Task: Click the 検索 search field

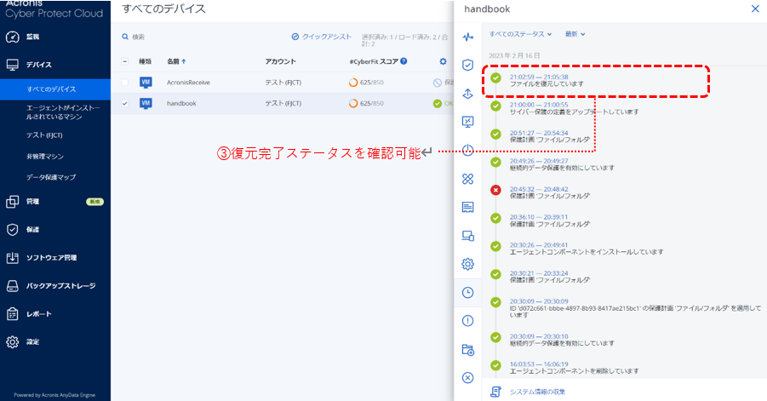Action: click(x=170, y=37)
